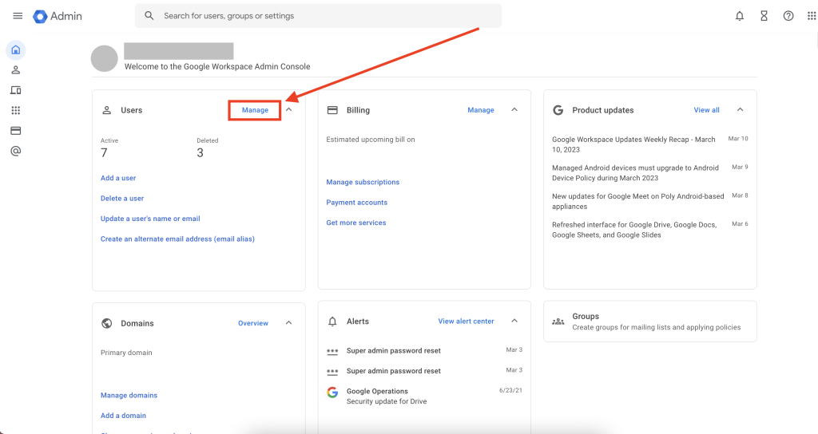This screenshot has height=434, width=818.
Task: Open the Devices icon in sidebar
Action: point(15,90)
